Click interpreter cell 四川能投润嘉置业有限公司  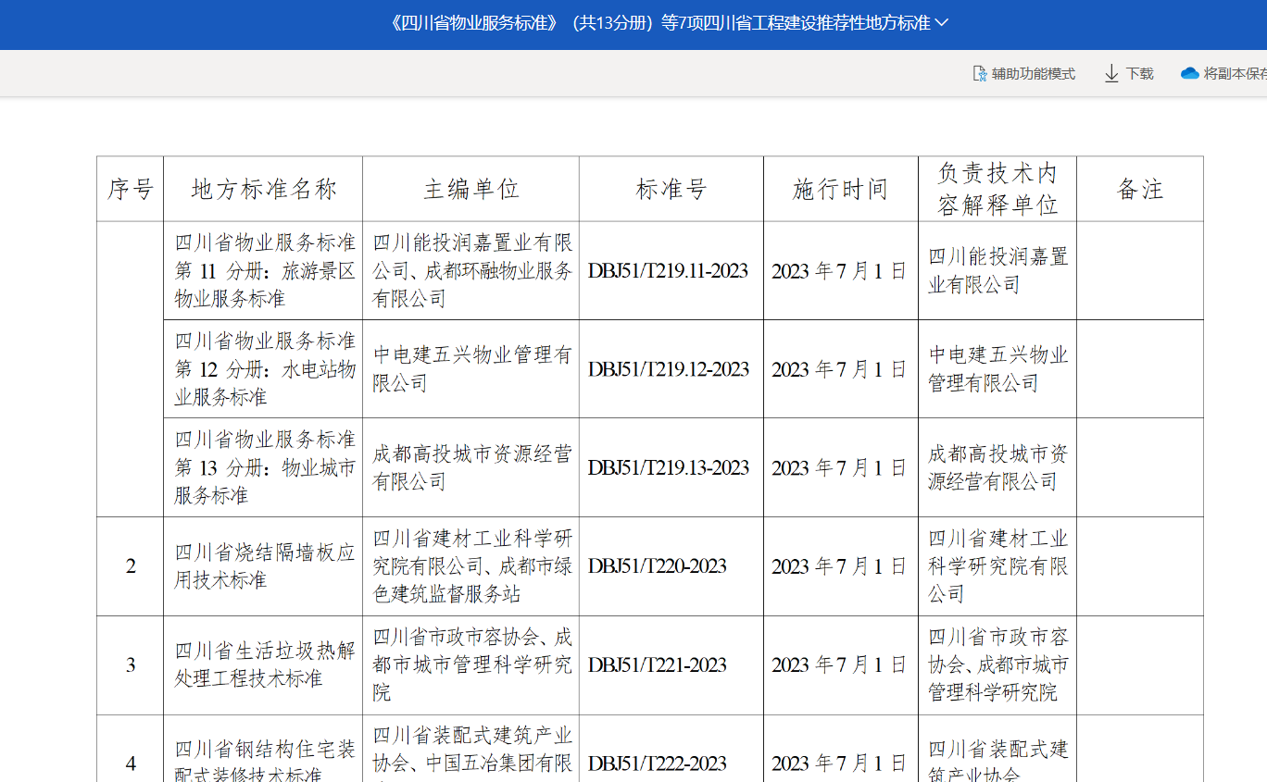click(x=997, y=270)
